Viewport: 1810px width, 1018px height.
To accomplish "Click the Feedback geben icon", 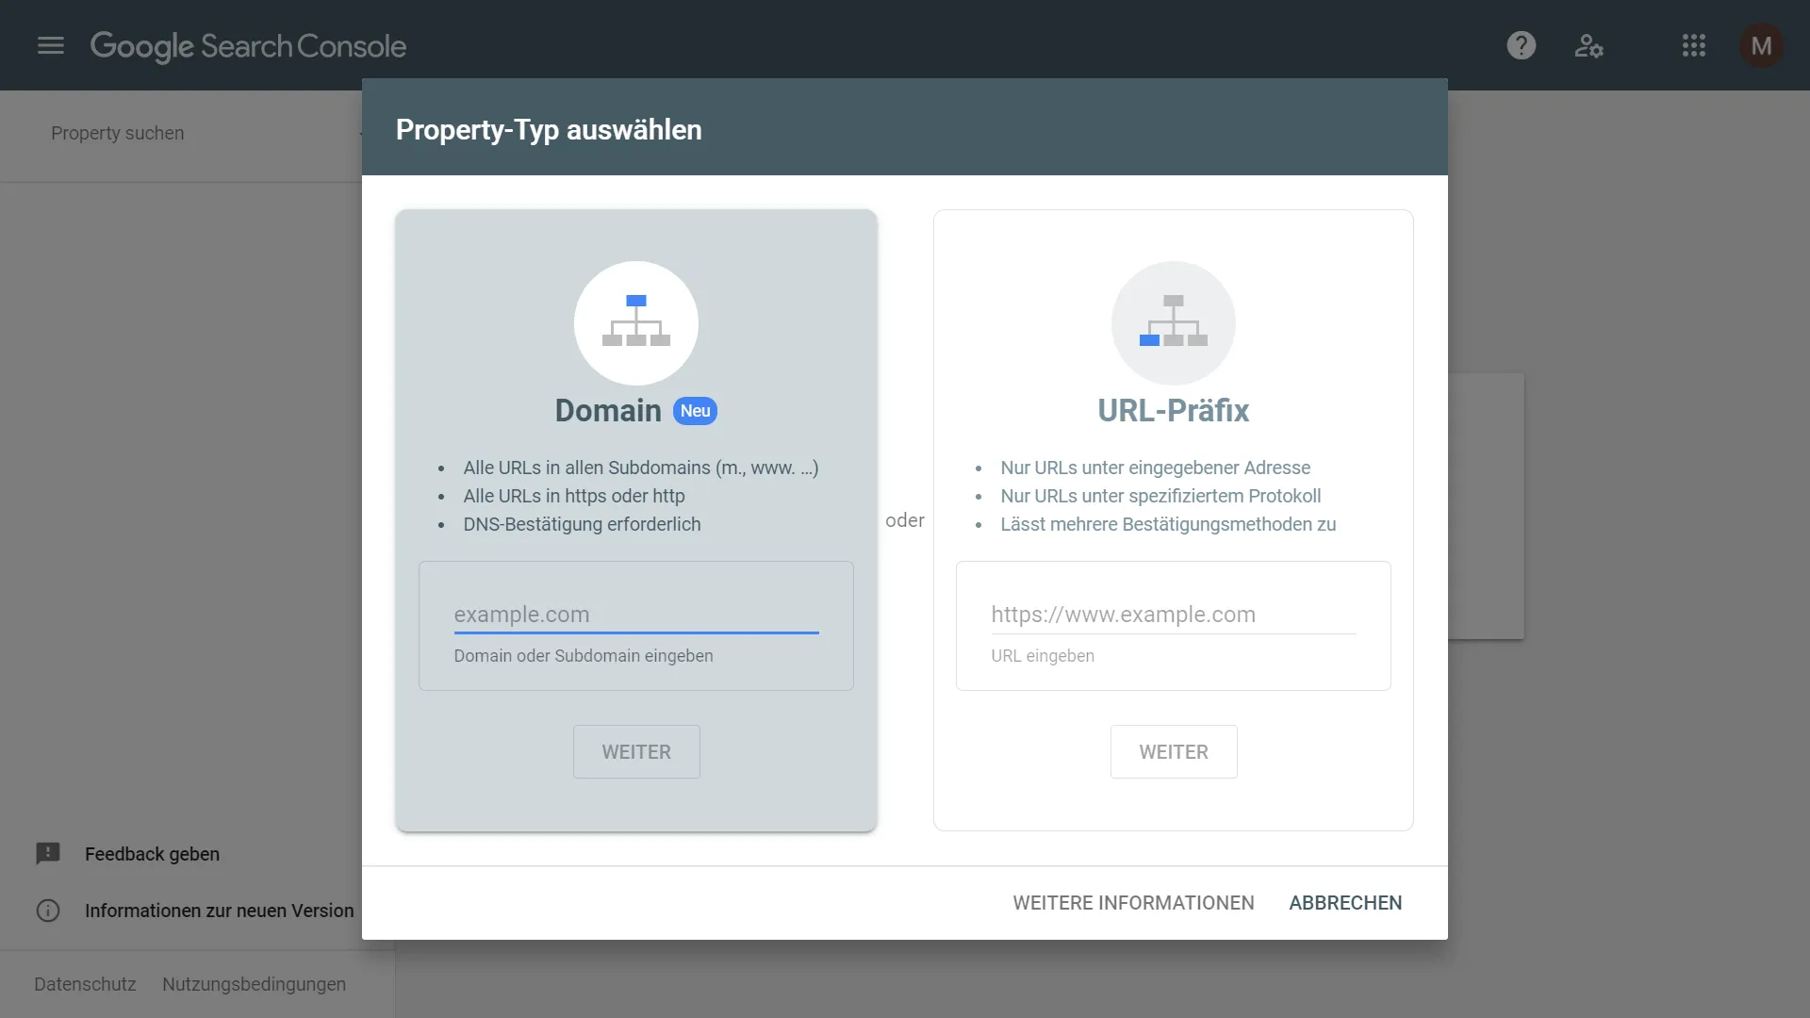I will point(48,854).
